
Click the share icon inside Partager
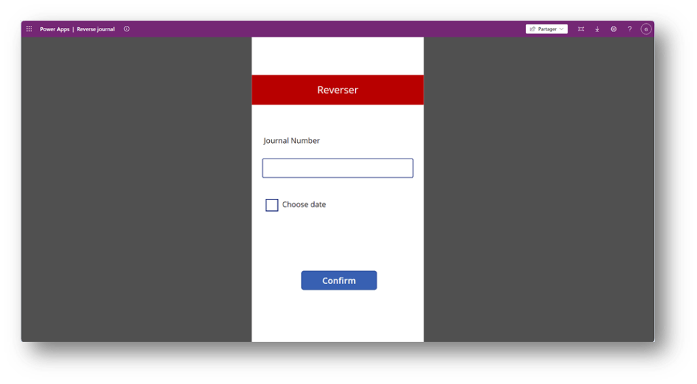[532, 29]
